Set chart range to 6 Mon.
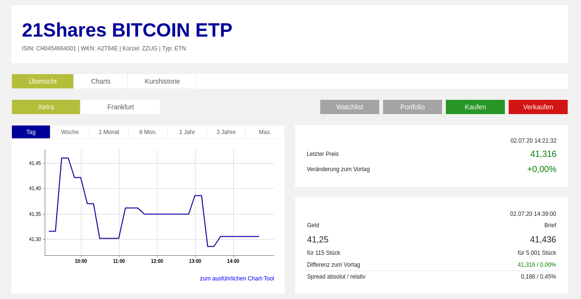This screenshot has height=299, width=581. tap(148, 132)
